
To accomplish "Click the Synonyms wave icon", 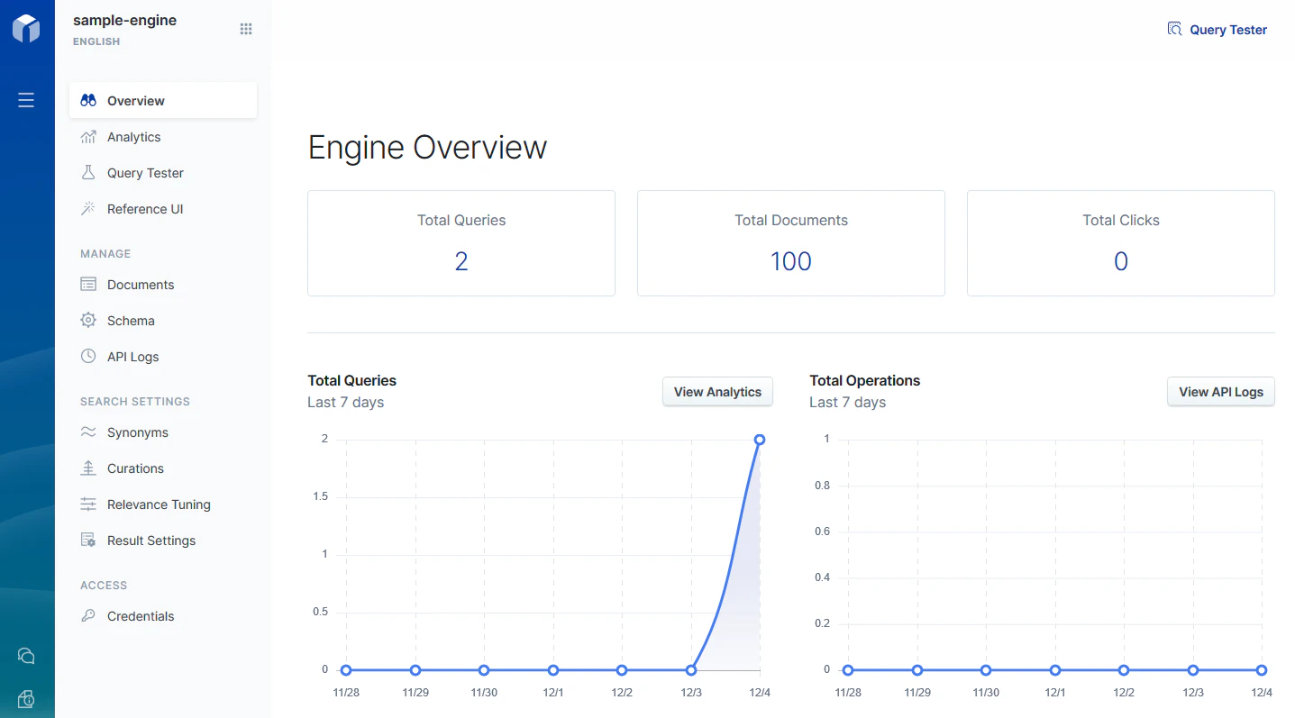I will (88, 432).
